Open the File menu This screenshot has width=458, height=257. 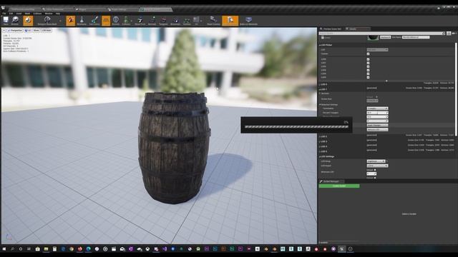click(4, 14)
